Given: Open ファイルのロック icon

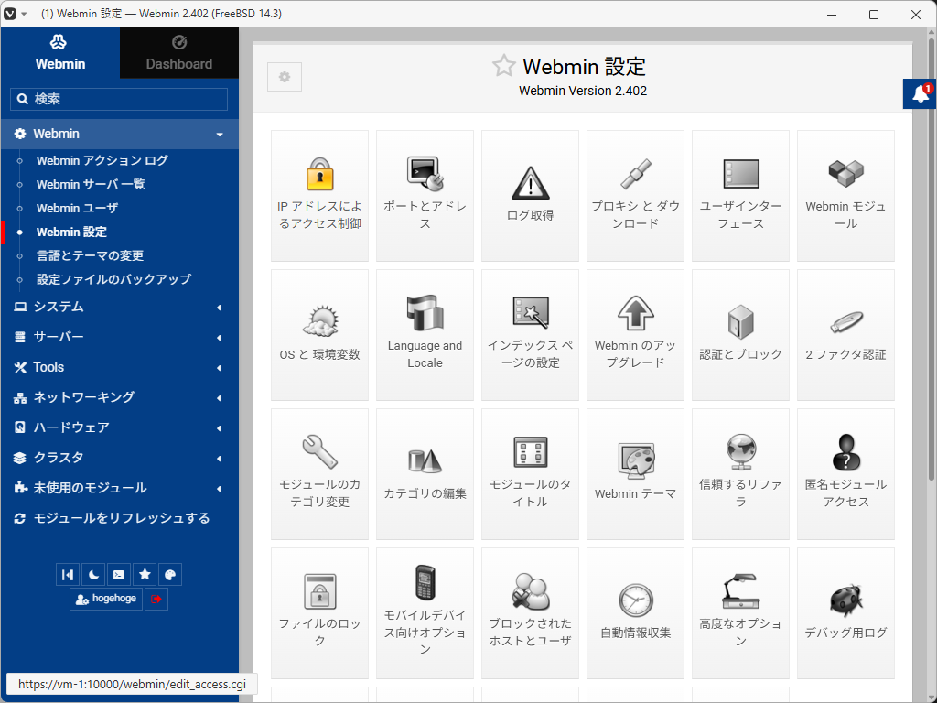Looking at the screenshot, I should coord(319,591).
